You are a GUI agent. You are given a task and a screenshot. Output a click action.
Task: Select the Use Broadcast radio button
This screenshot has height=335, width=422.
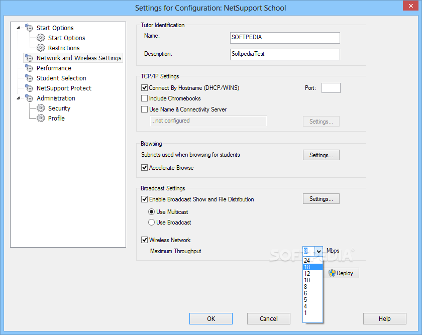click(152, 222)
